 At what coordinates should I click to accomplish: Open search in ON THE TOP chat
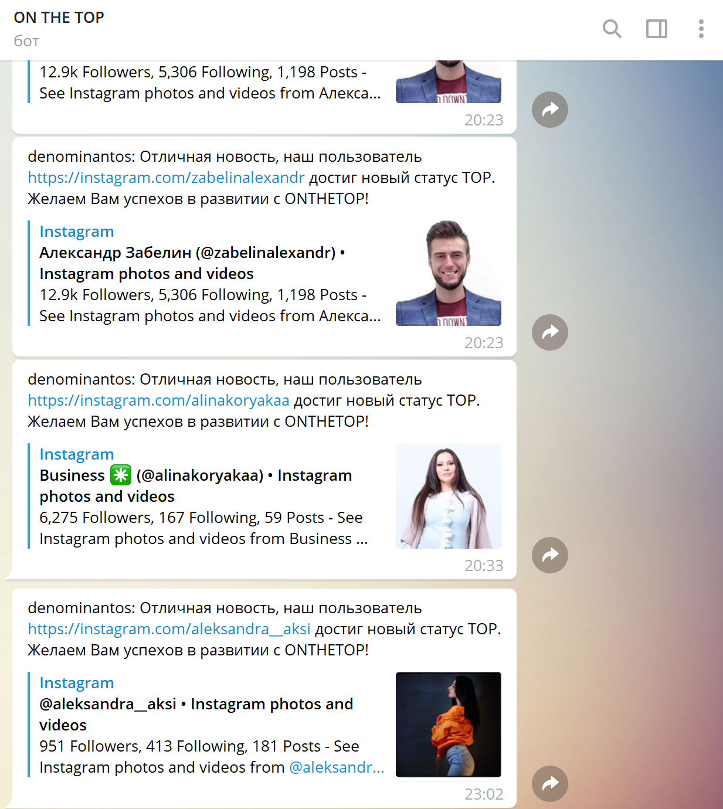(612, 29)
